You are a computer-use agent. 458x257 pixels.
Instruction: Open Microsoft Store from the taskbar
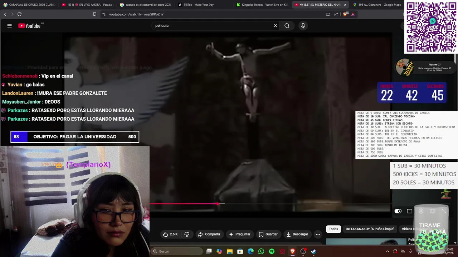tap(240, 251)
